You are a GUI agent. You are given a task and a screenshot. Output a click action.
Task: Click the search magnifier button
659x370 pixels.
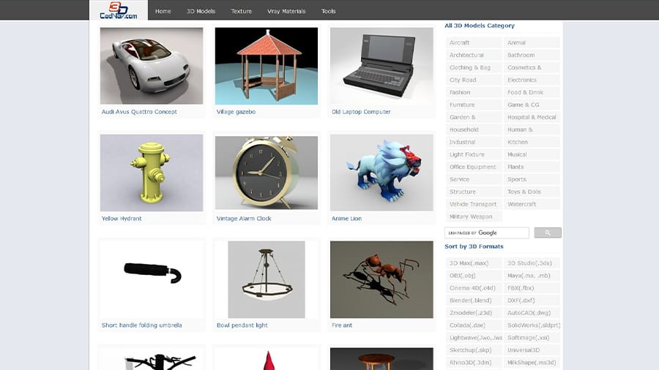(x=547, y=233)
